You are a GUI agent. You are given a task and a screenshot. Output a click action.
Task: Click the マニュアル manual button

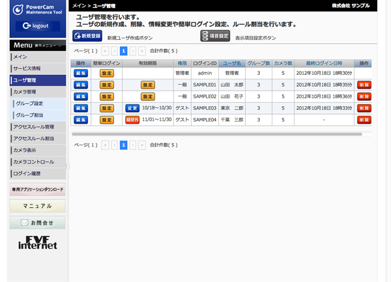37,206
